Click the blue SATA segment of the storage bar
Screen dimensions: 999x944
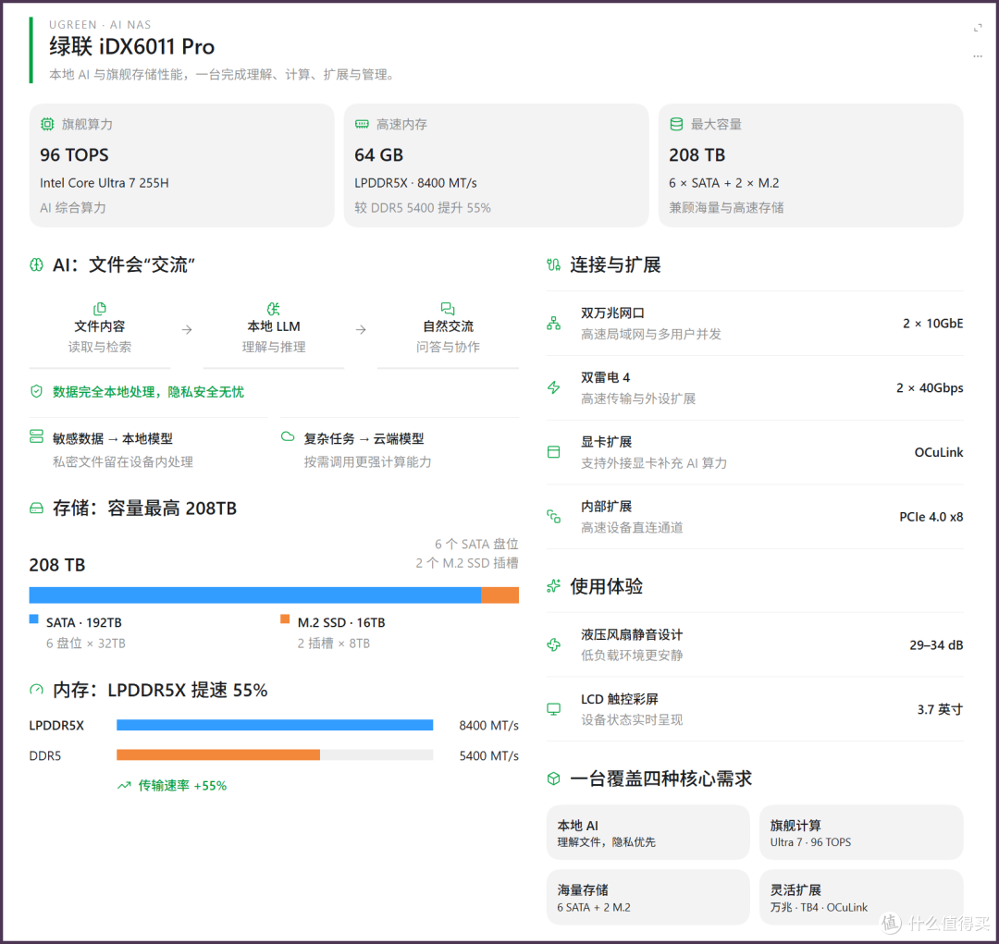pos(255,595)
